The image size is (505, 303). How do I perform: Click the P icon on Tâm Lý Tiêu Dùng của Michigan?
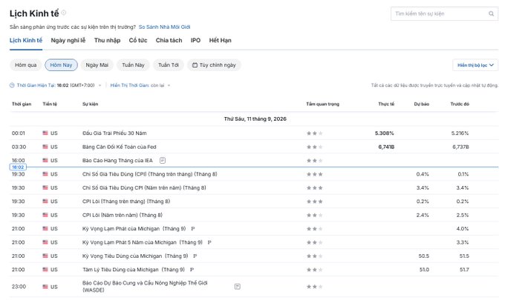pyautogui.click(x=192, y=270)
